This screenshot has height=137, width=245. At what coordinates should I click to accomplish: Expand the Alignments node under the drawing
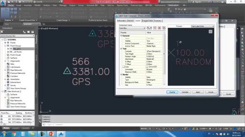(x=5, y=61)
